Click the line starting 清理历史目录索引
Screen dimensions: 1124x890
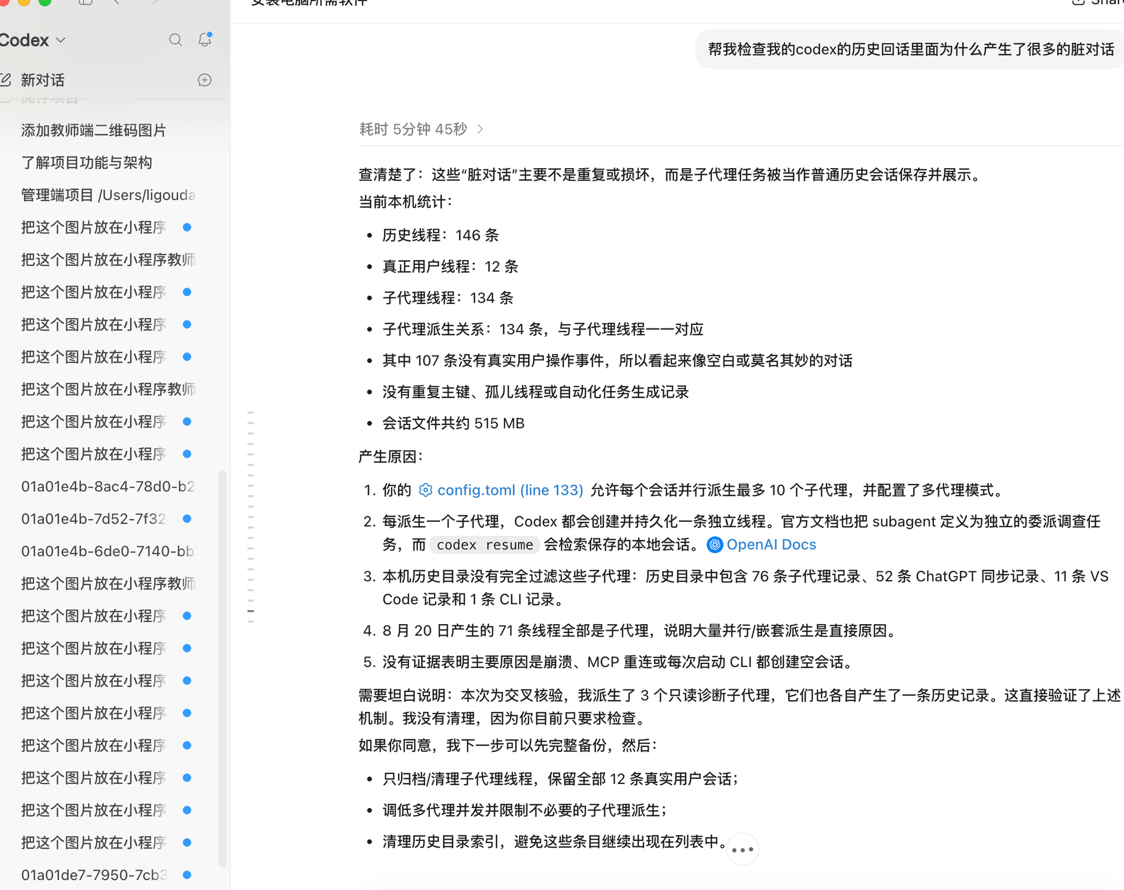click(x=554, y=842)
